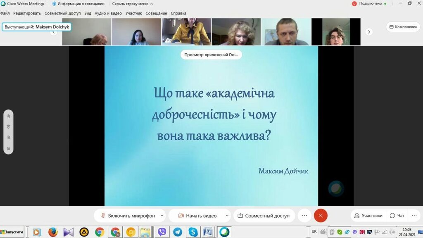This screenshot has width=423, height=238.
Task: Open the more options ellipsis button
Action: 304,216
